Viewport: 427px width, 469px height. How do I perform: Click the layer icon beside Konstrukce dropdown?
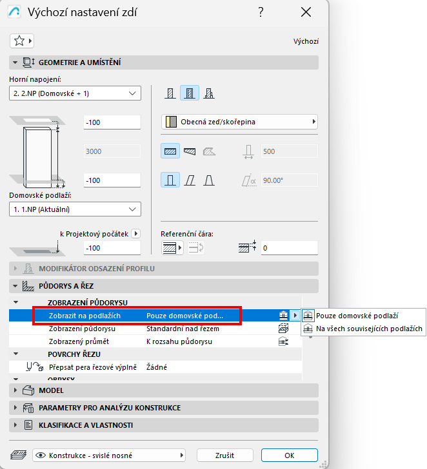click(x=18, y=455)
